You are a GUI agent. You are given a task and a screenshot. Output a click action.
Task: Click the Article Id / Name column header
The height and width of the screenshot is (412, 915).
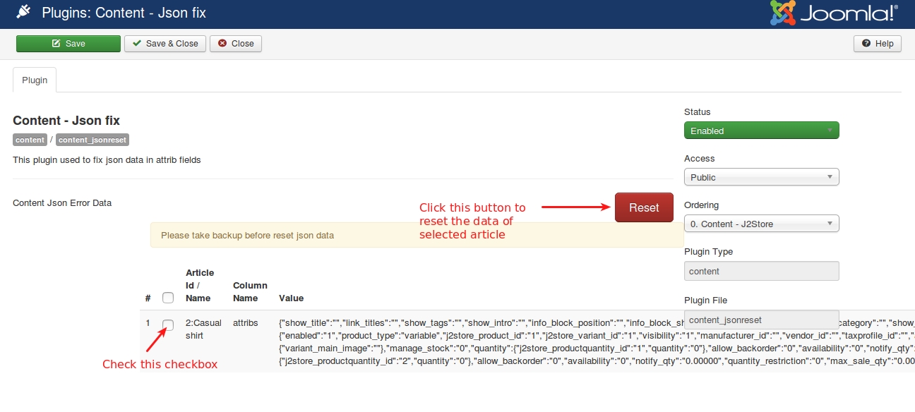pos(200,285)
